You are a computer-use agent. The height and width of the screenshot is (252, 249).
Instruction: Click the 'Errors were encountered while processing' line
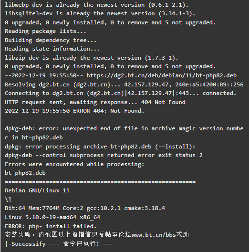[x=74, y=164]
